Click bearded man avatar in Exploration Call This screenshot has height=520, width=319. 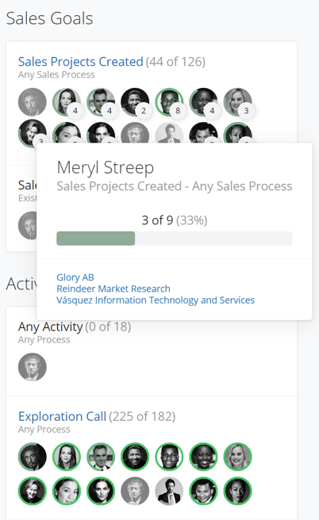tap(33, 457)
